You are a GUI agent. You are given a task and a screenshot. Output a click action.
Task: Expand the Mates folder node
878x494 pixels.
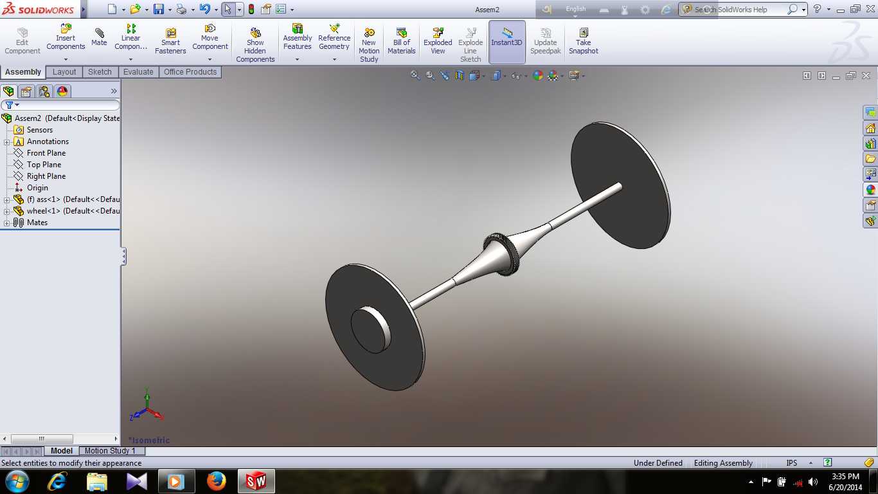tap(7, 223)
